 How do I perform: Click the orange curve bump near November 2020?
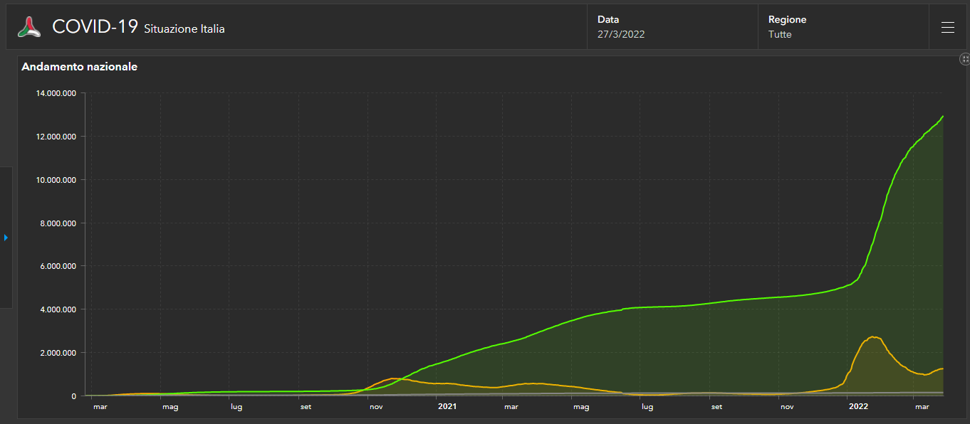coord(394,378)
